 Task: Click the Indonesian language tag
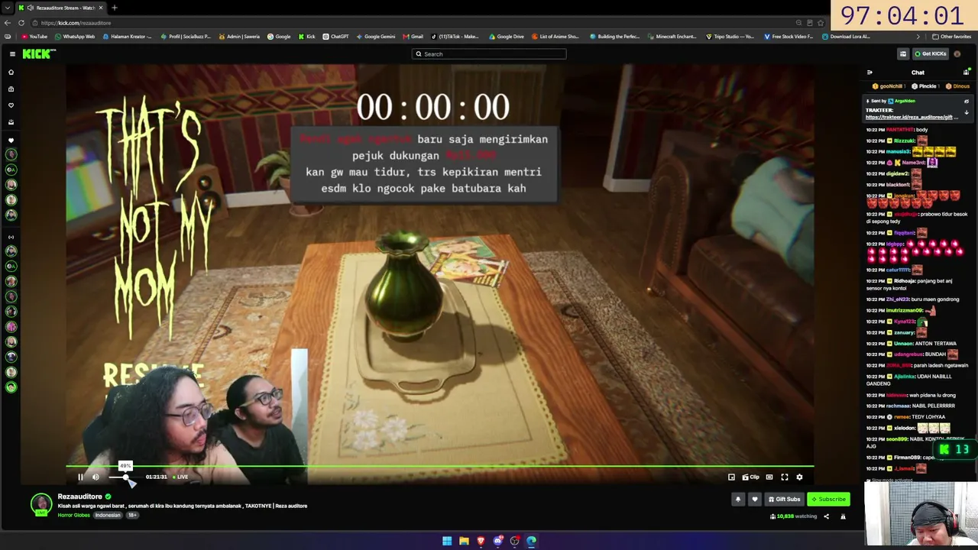[x=108, y=515]
